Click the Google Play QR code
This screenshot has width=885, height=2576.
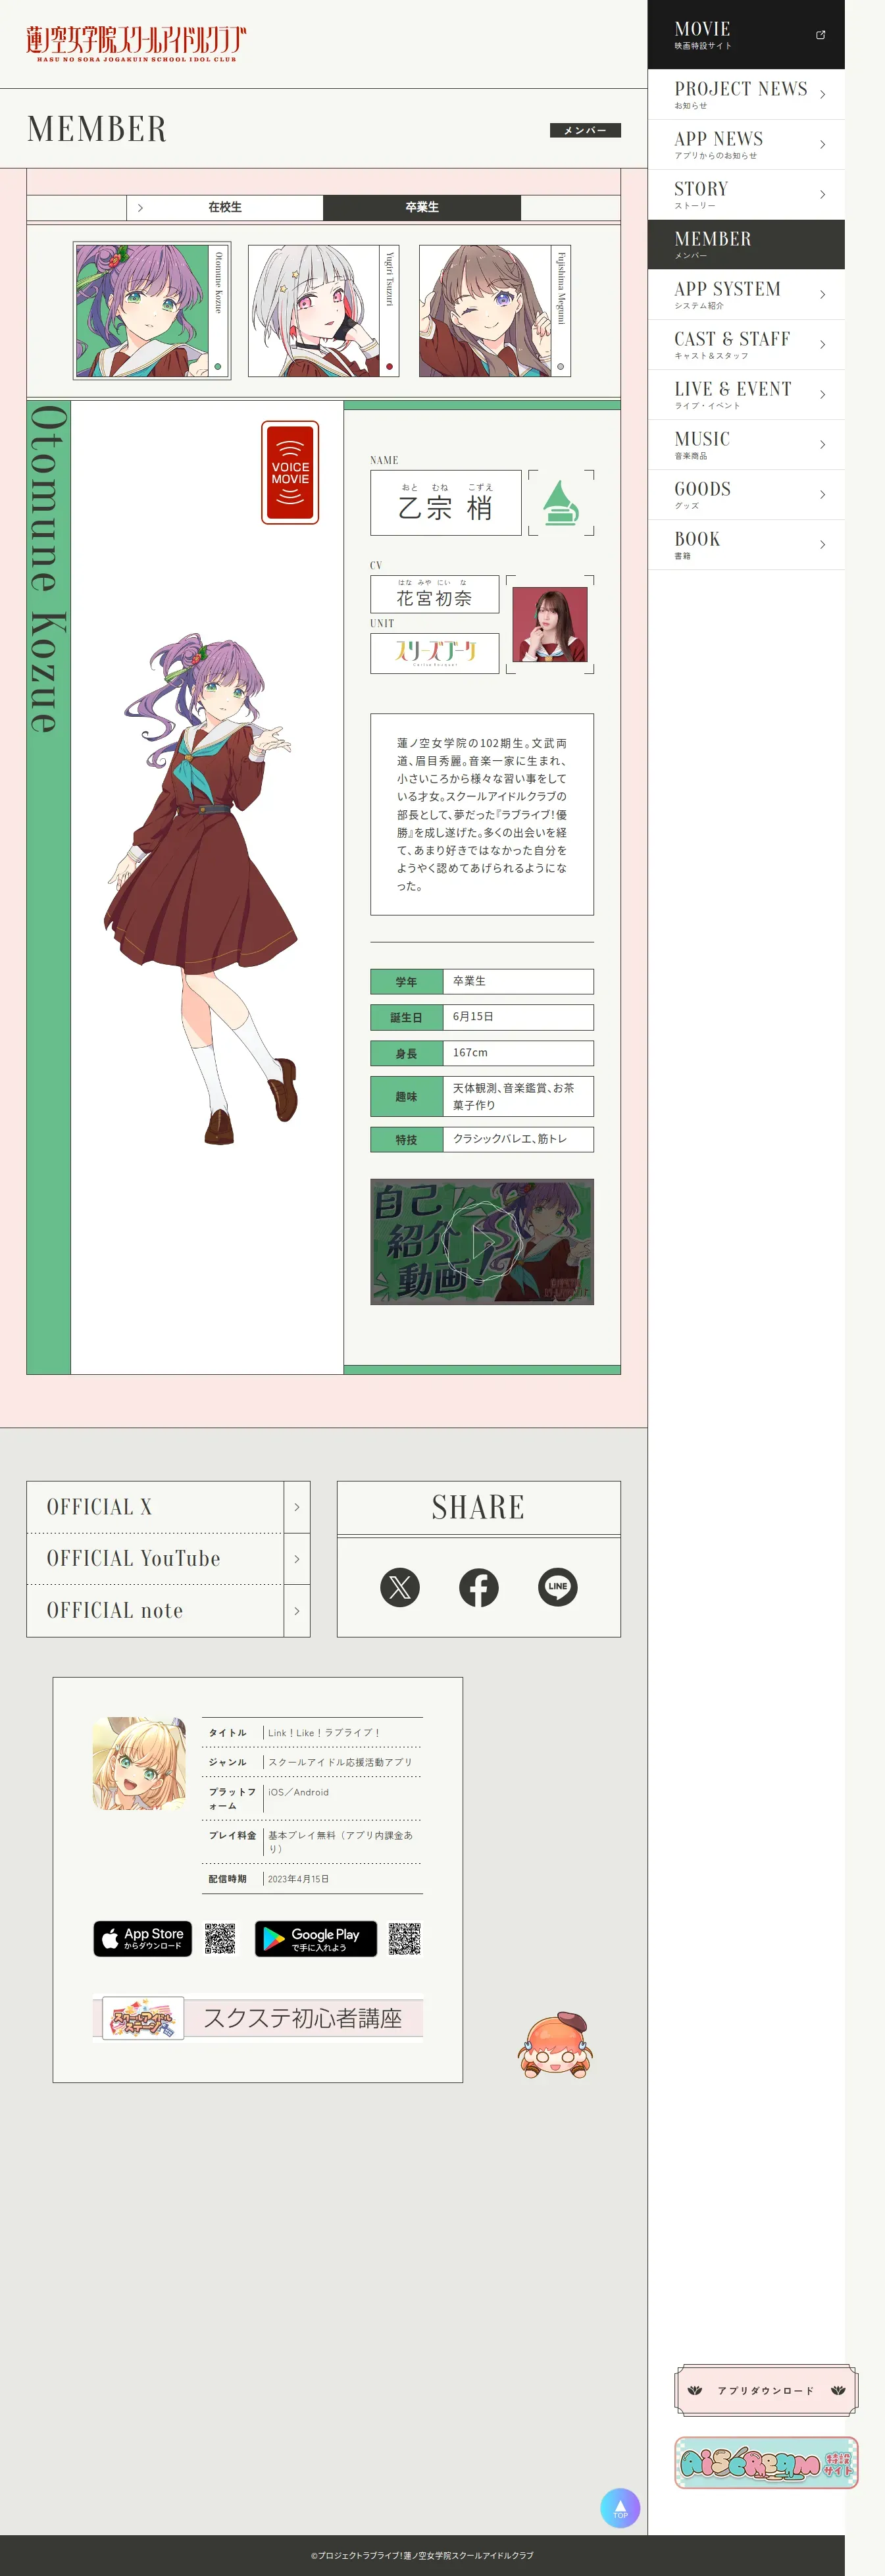tap(405, 1938)
